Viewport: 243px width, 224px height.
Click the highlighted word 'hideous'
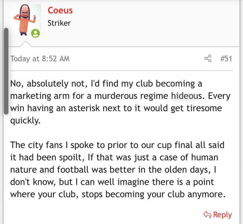187,96
